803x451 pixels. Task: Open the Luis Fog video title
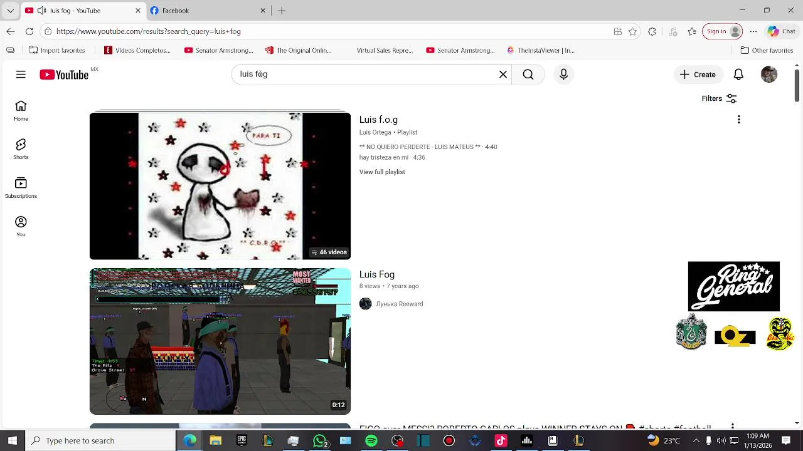[376, 274]
